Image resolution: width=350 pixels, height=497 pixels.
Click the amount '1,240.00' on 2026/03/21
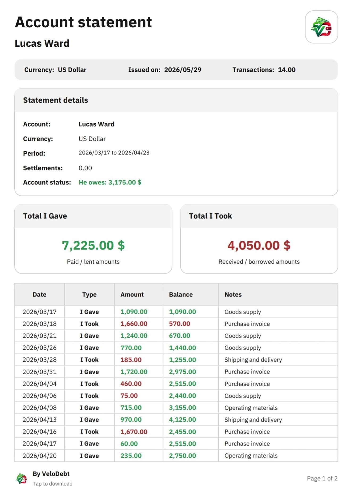(134, 336)
